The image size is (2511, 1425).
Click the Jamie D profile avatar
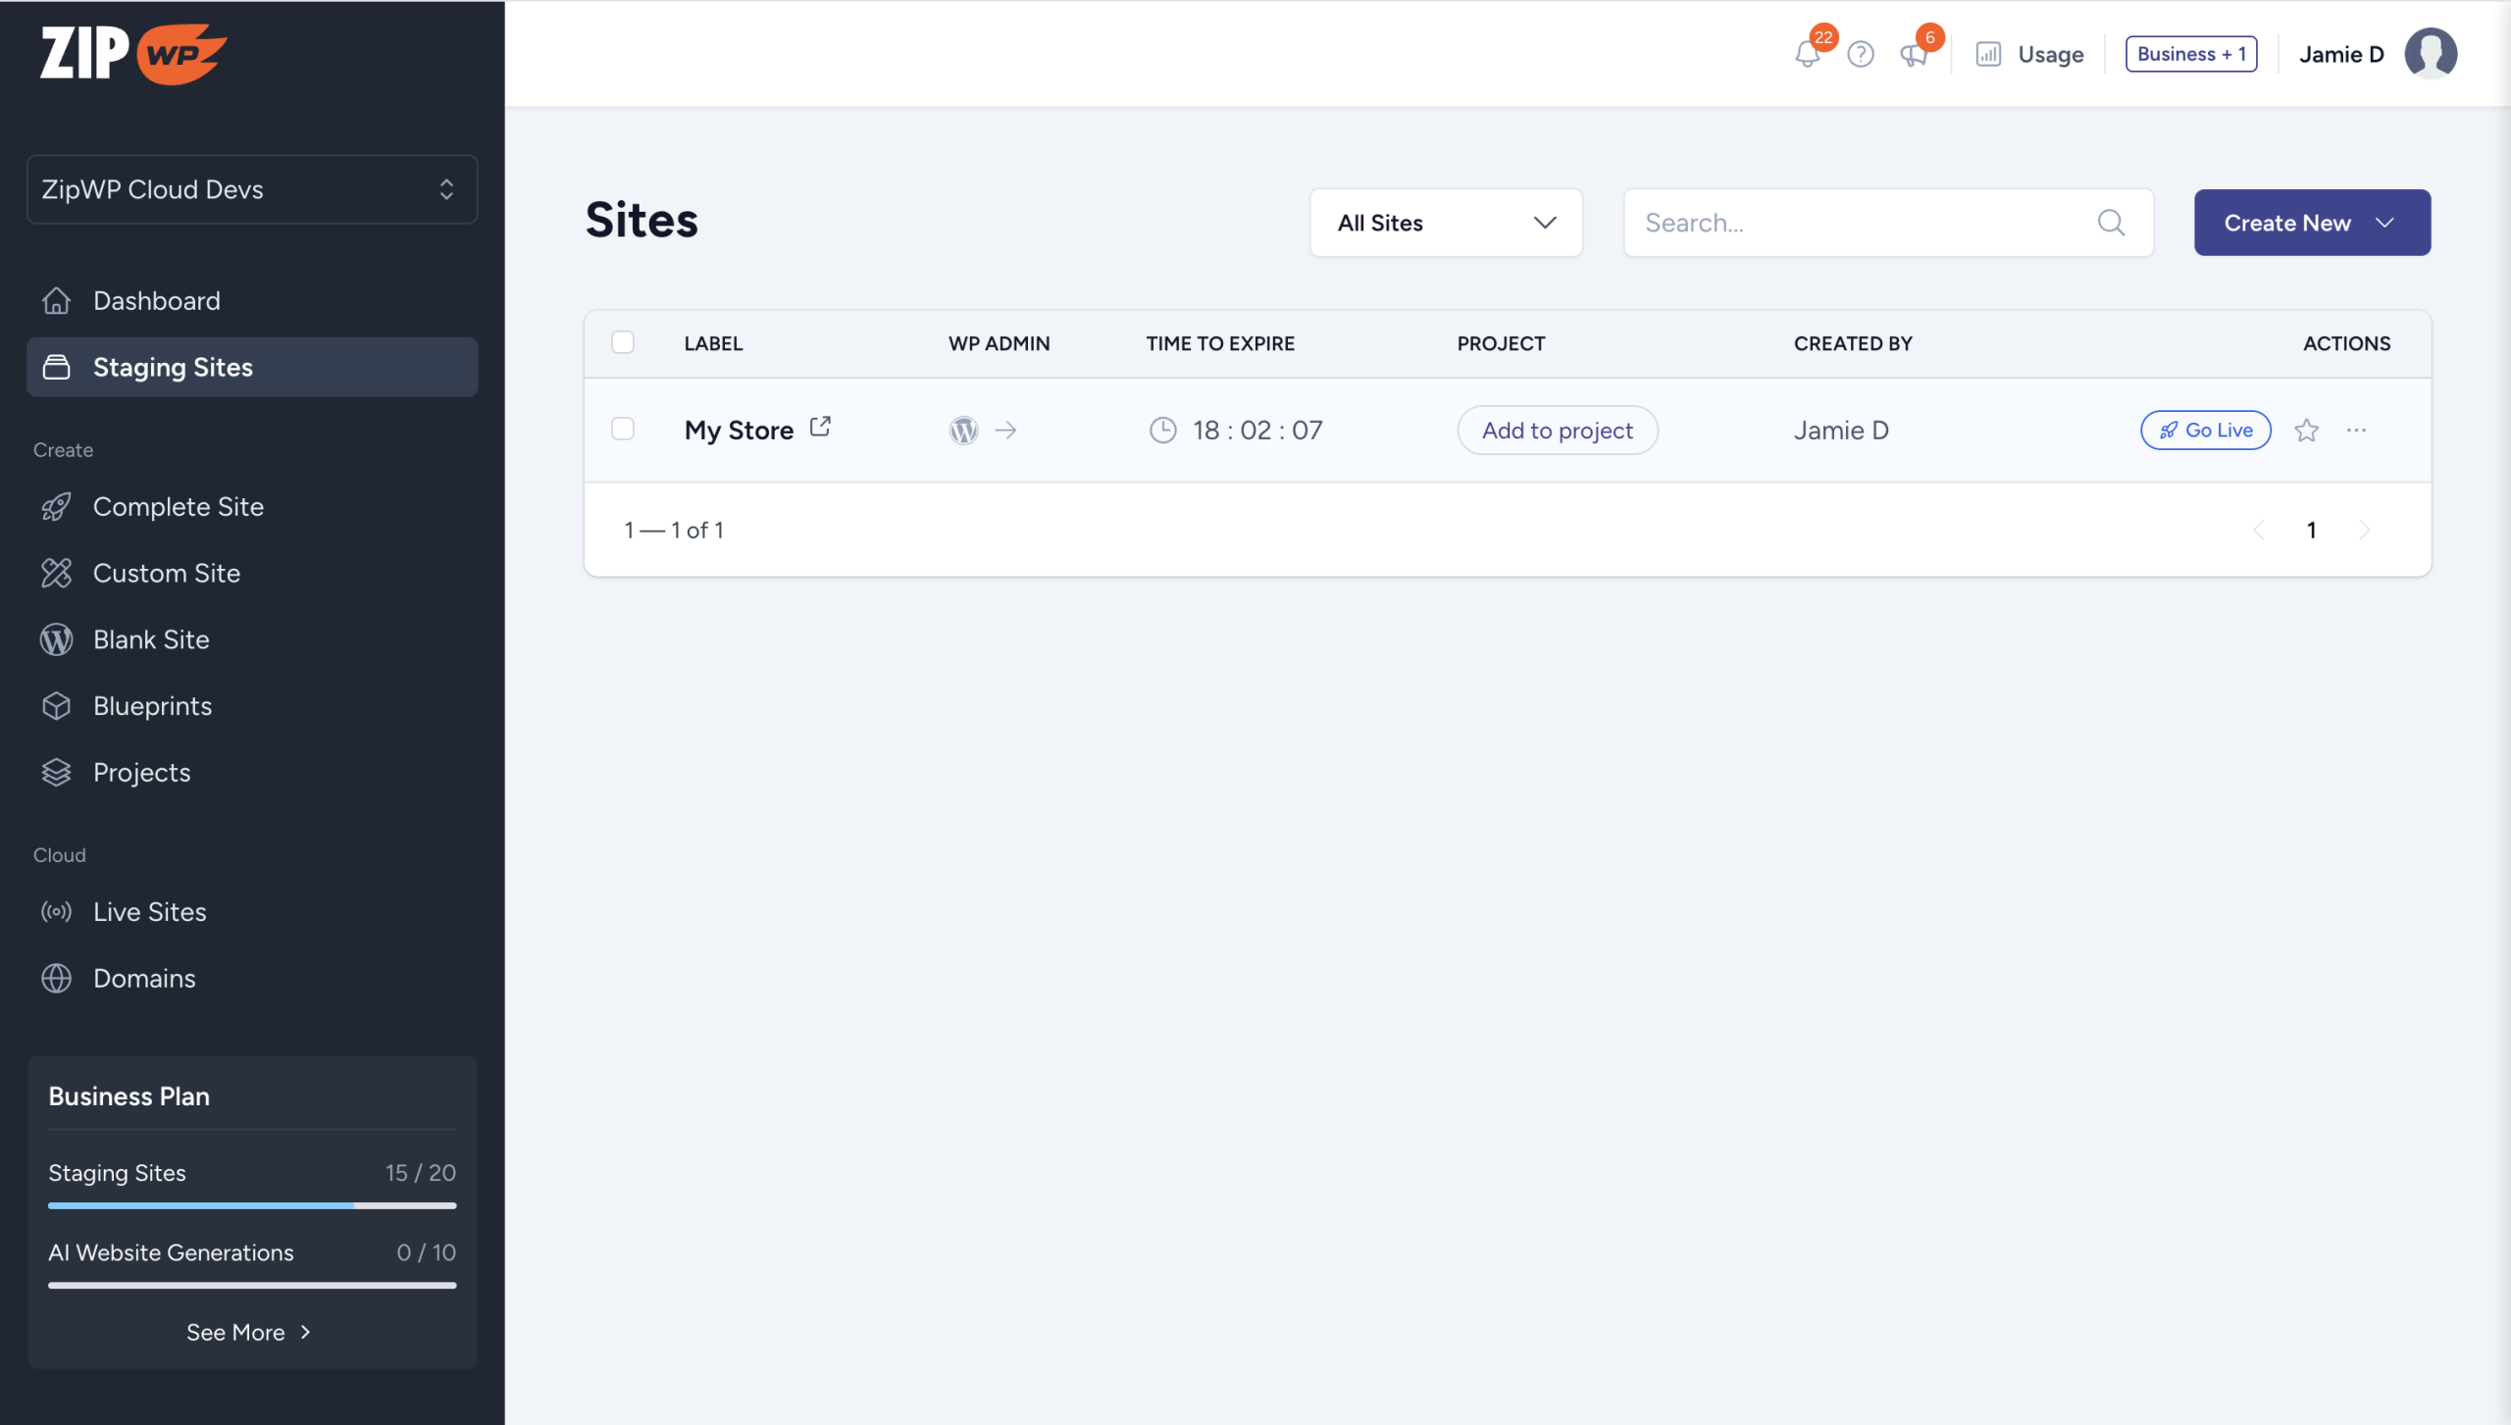[x=2431, y=54]
